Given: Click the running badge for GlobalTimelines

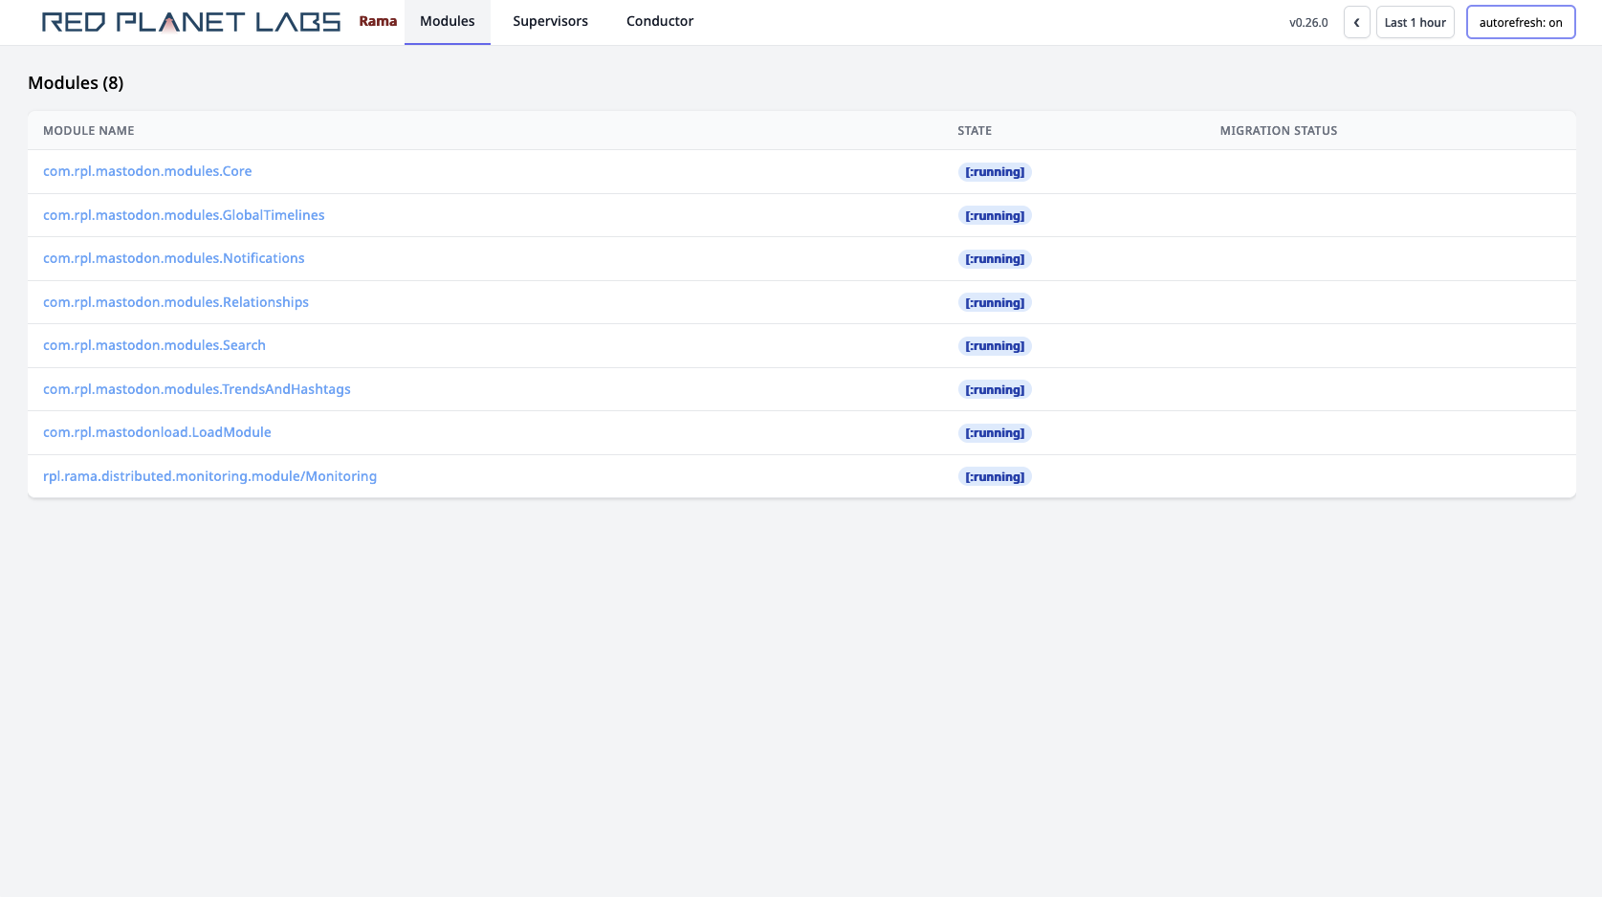Looking at the screenshot, I should coord(995,216).
